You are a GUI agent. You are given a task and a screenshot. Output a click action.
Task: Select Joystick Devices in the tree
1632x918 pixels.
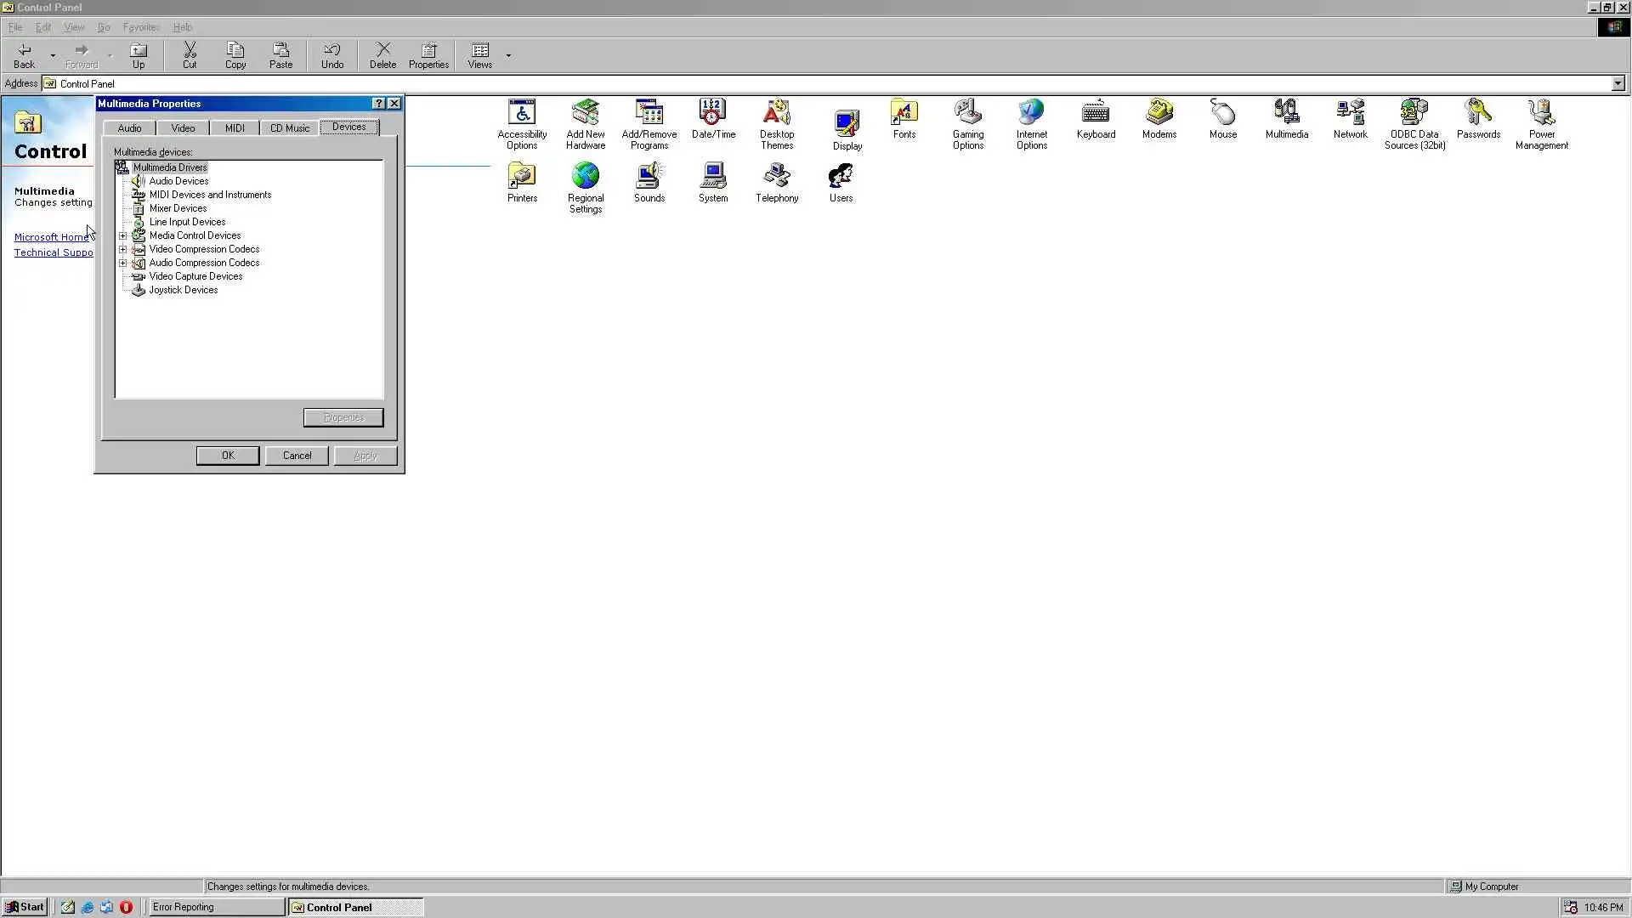click(183, 290)
